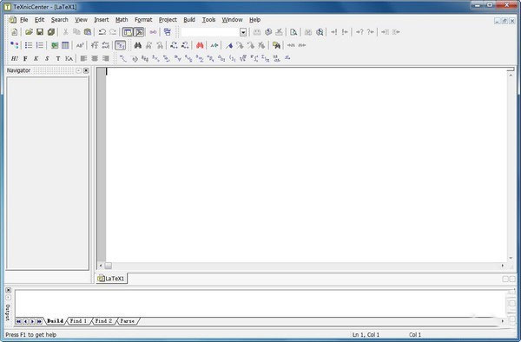The image size is (521, 342).
Task: Apply bold (F) text formatting
Action: tap(25, 59)
